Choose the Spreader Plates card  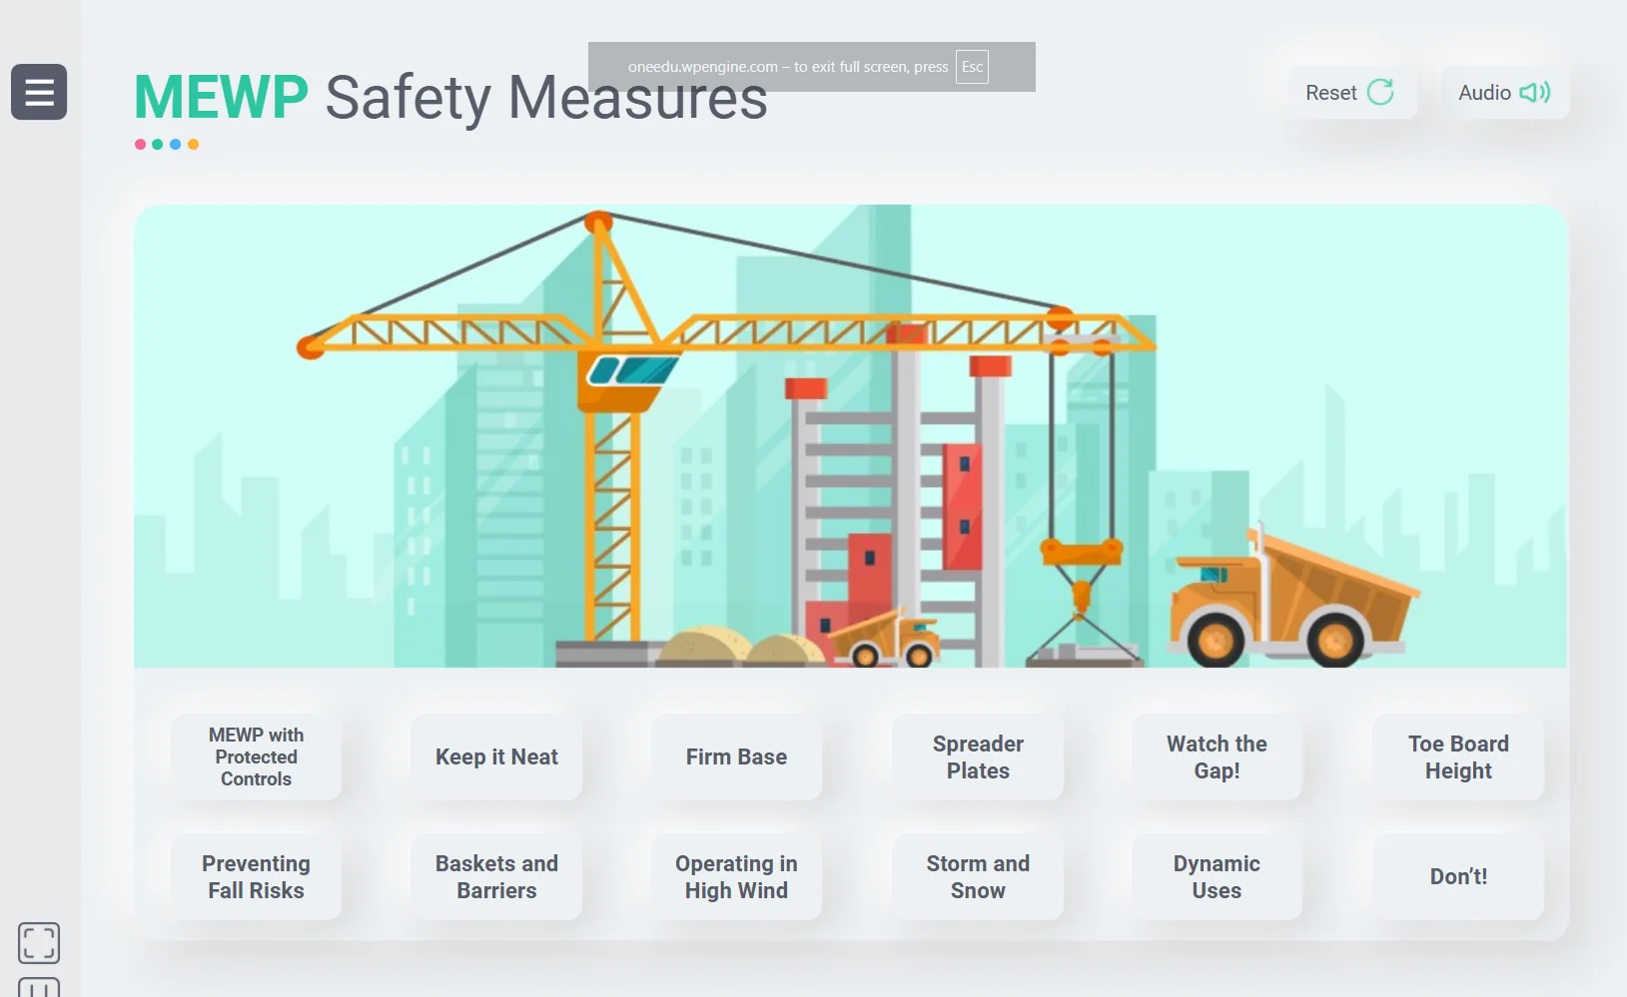pos(978,757)
